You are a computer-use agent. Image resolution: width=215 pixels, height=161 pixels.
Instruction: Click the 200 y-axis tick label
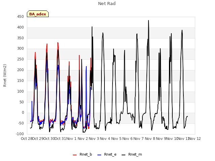pos(20,70)
